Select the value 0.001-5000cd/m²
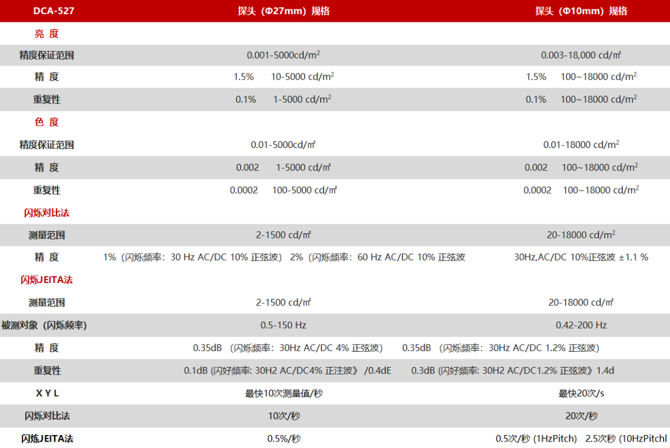Image resolution: width=670 pixels, height=448 pixels. (283, 55)
